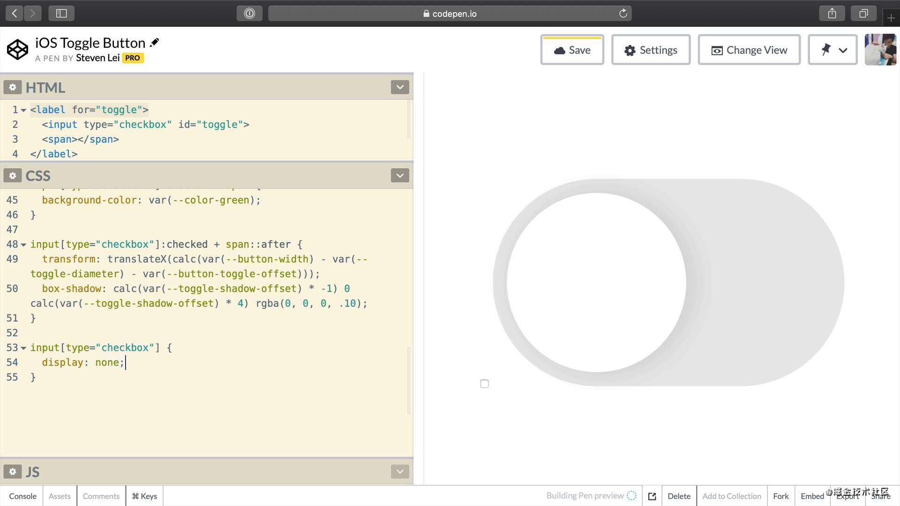Click the Embed button

click(812, 496)
